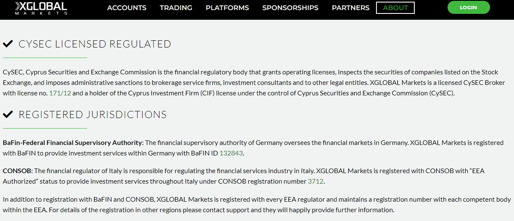
Task: Go to the SPONSORSHIPS section
Action: tap(290, 8)
